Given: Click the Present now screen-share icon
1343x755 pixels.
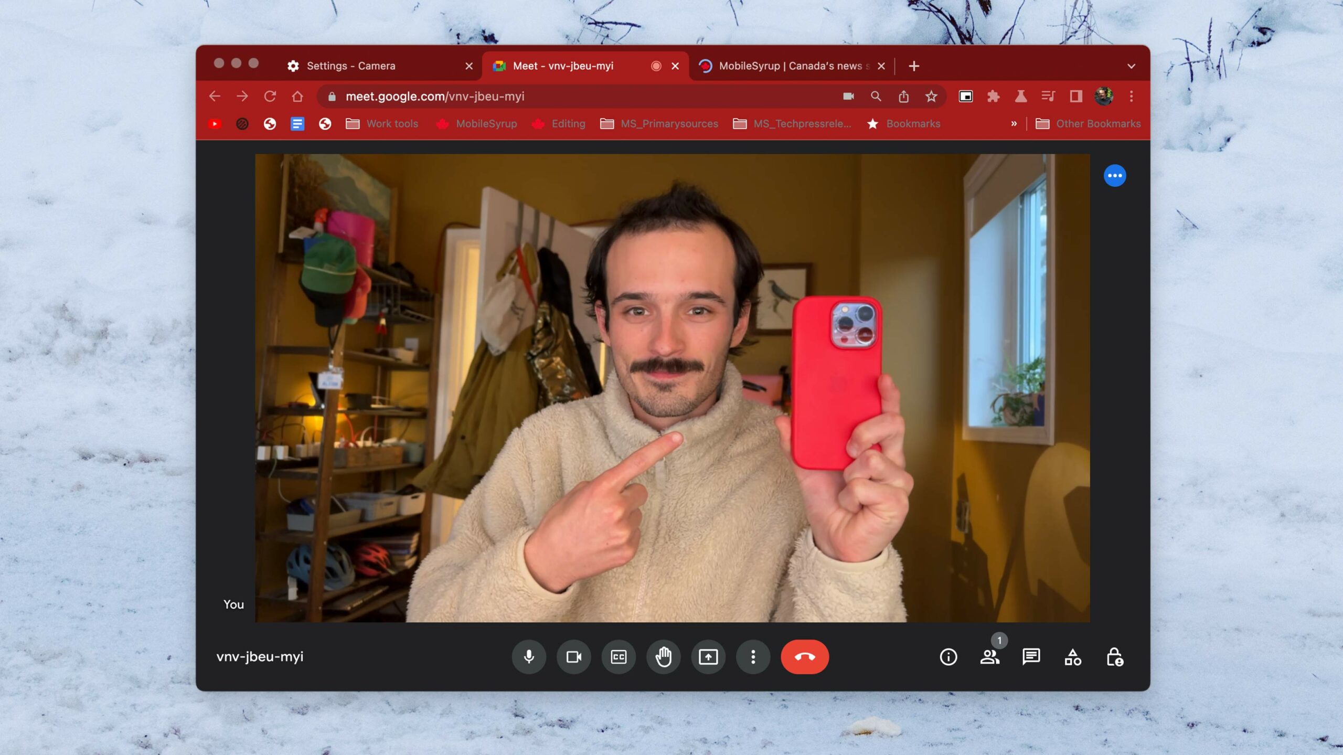Looking at the screenshot, I should coord(708,656).
